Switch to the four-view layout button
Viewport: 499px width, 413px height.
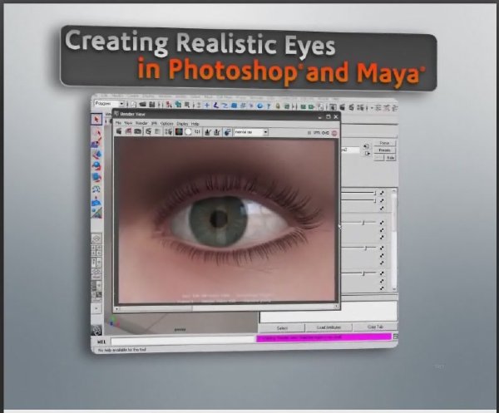[x=96, y=250]
